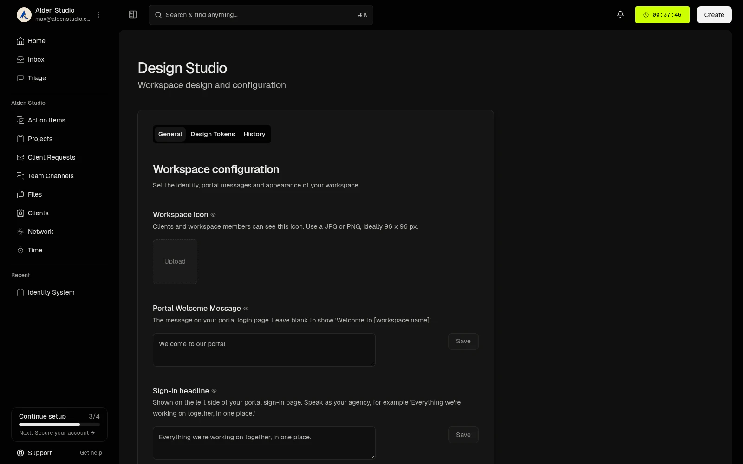Viewport: 743px width, 464px height.
Task: Open workspace menu three-dot icon
Action: [98, 15]
